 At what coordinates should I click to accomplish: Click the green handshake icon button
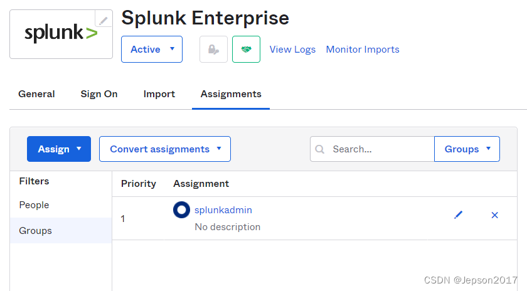pyautogui.click(x=246, y=50)
